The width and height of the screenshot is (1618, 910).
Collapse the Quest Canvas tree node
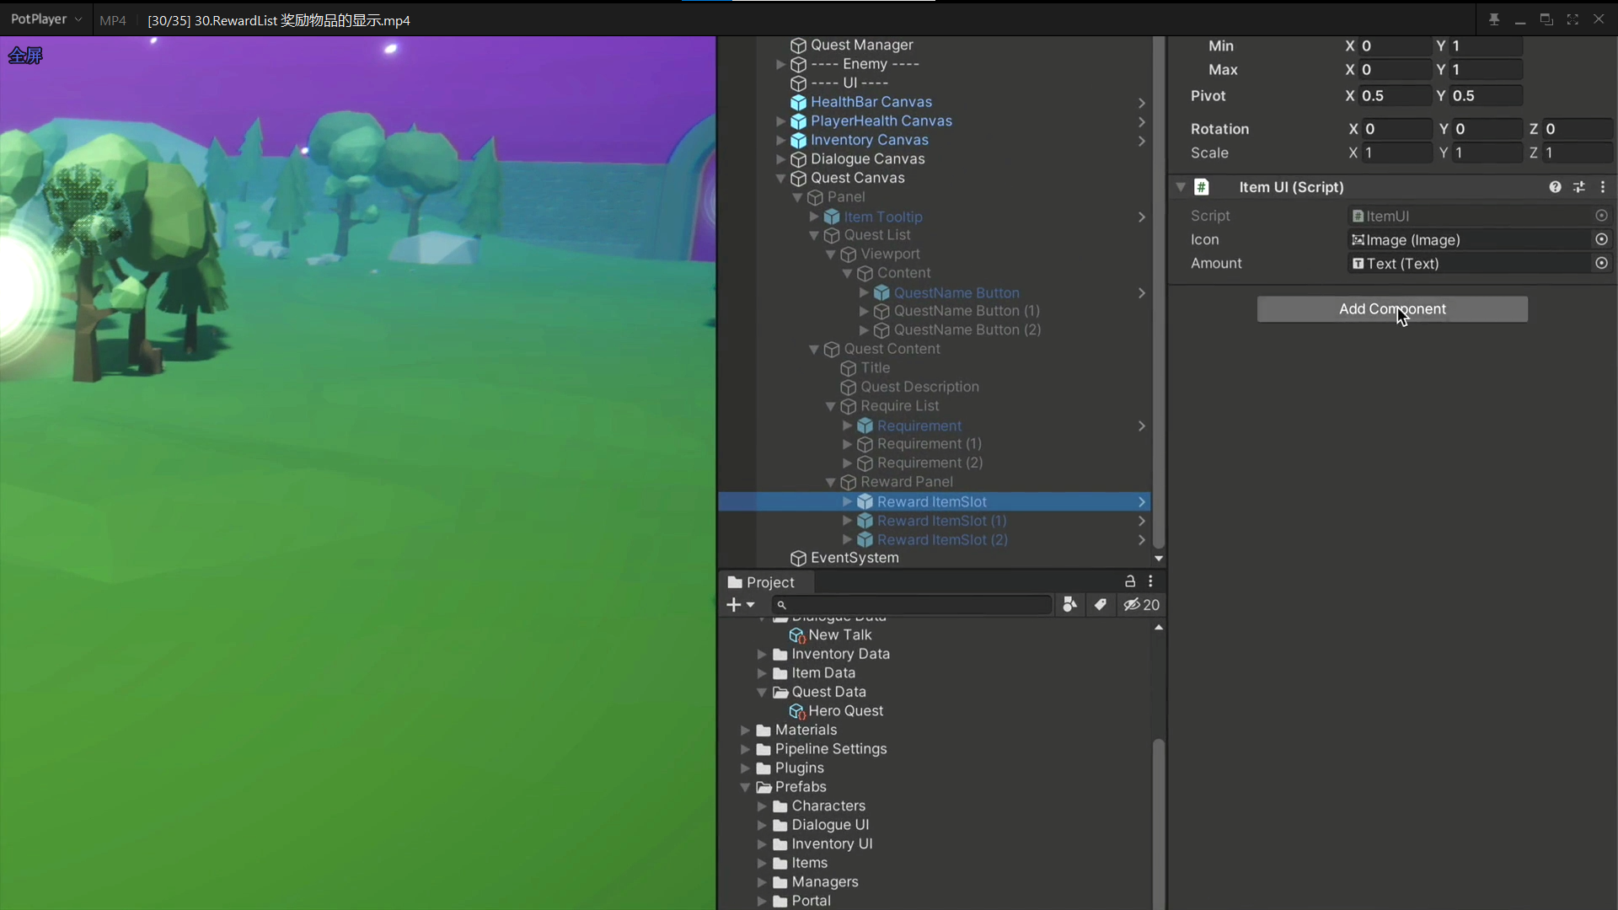pyautogui.click(x=780, y=179)
